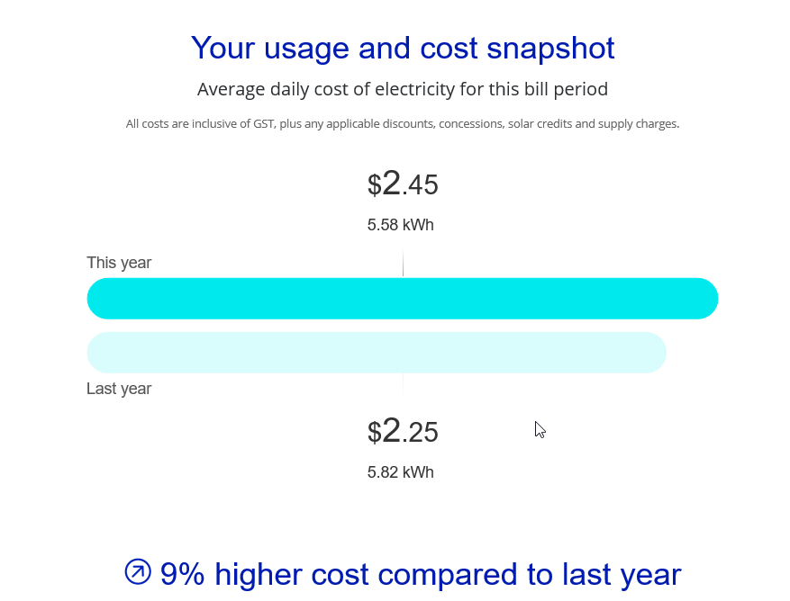Viewport: 790px width, 601px height.
Task: Click the rounded right end of Last year bar
Action: [651, 353]
